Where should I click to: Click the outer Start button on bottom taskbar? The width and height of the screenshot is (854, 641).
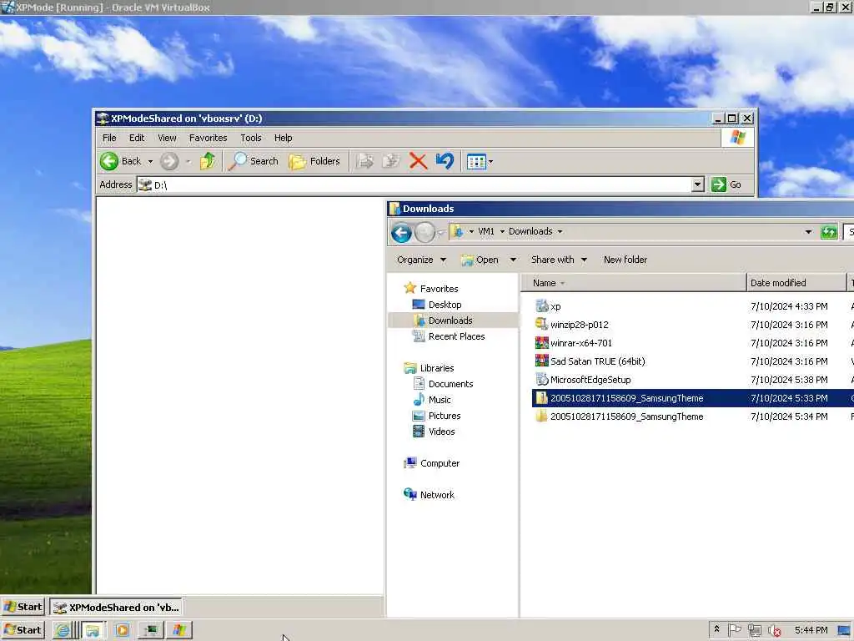pyautogui.click(x=23, y=630)
